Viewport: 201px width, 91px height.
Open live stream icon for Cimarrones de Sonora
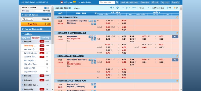pos(90,60)
